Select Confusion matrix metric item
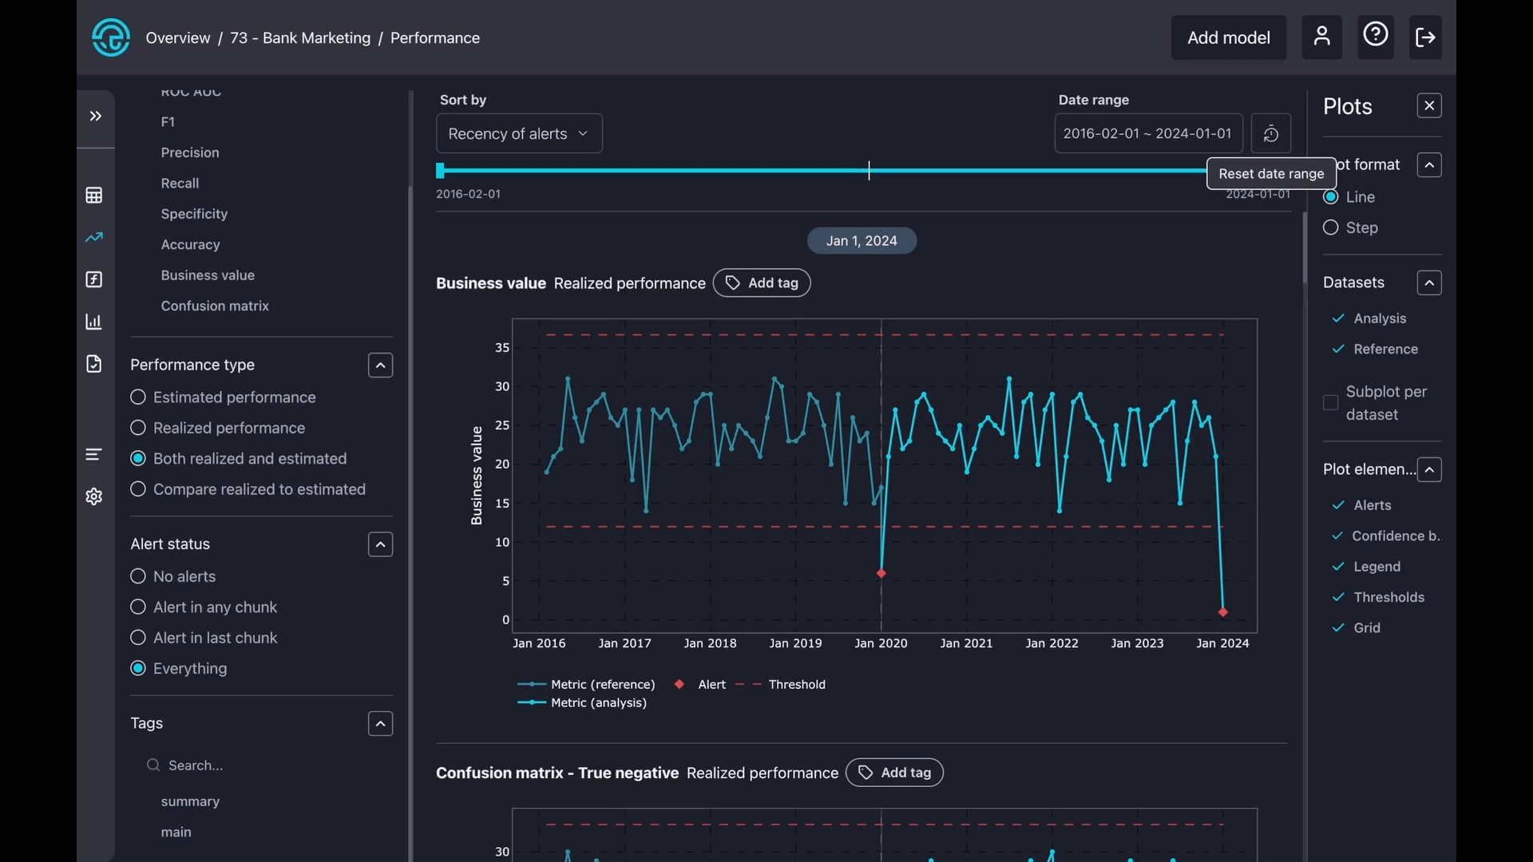This screenshot has height=862, width=1533. tap(215, 306)
